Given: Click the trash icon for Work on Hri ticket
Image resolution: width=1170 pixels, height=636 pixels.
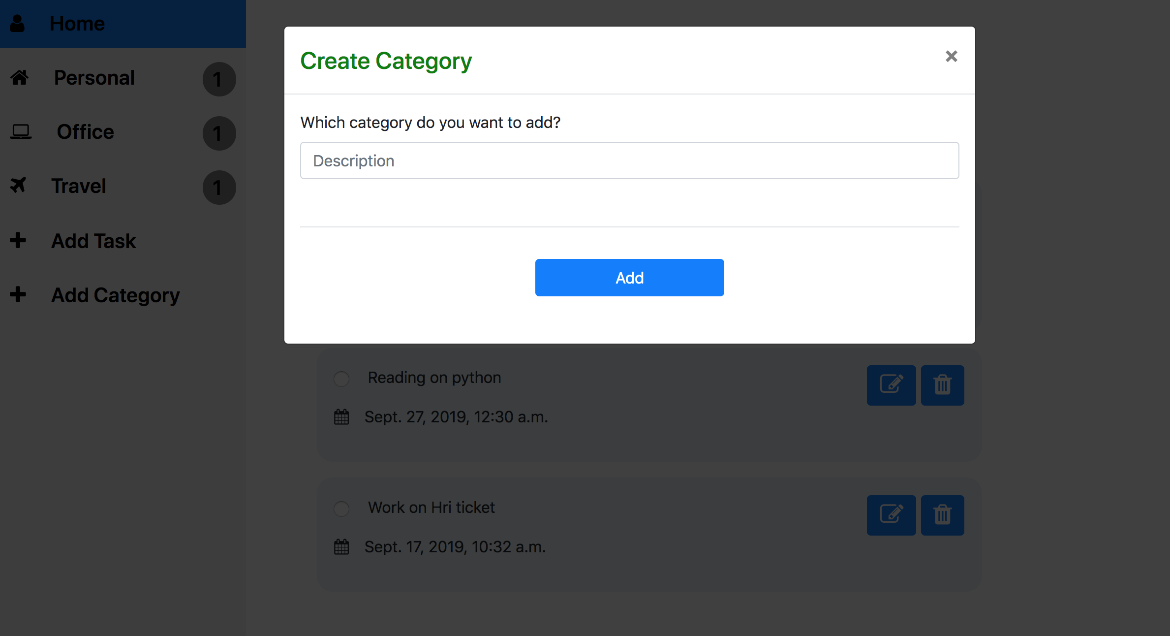Looking at the screenshot, I should coord(942,515).
